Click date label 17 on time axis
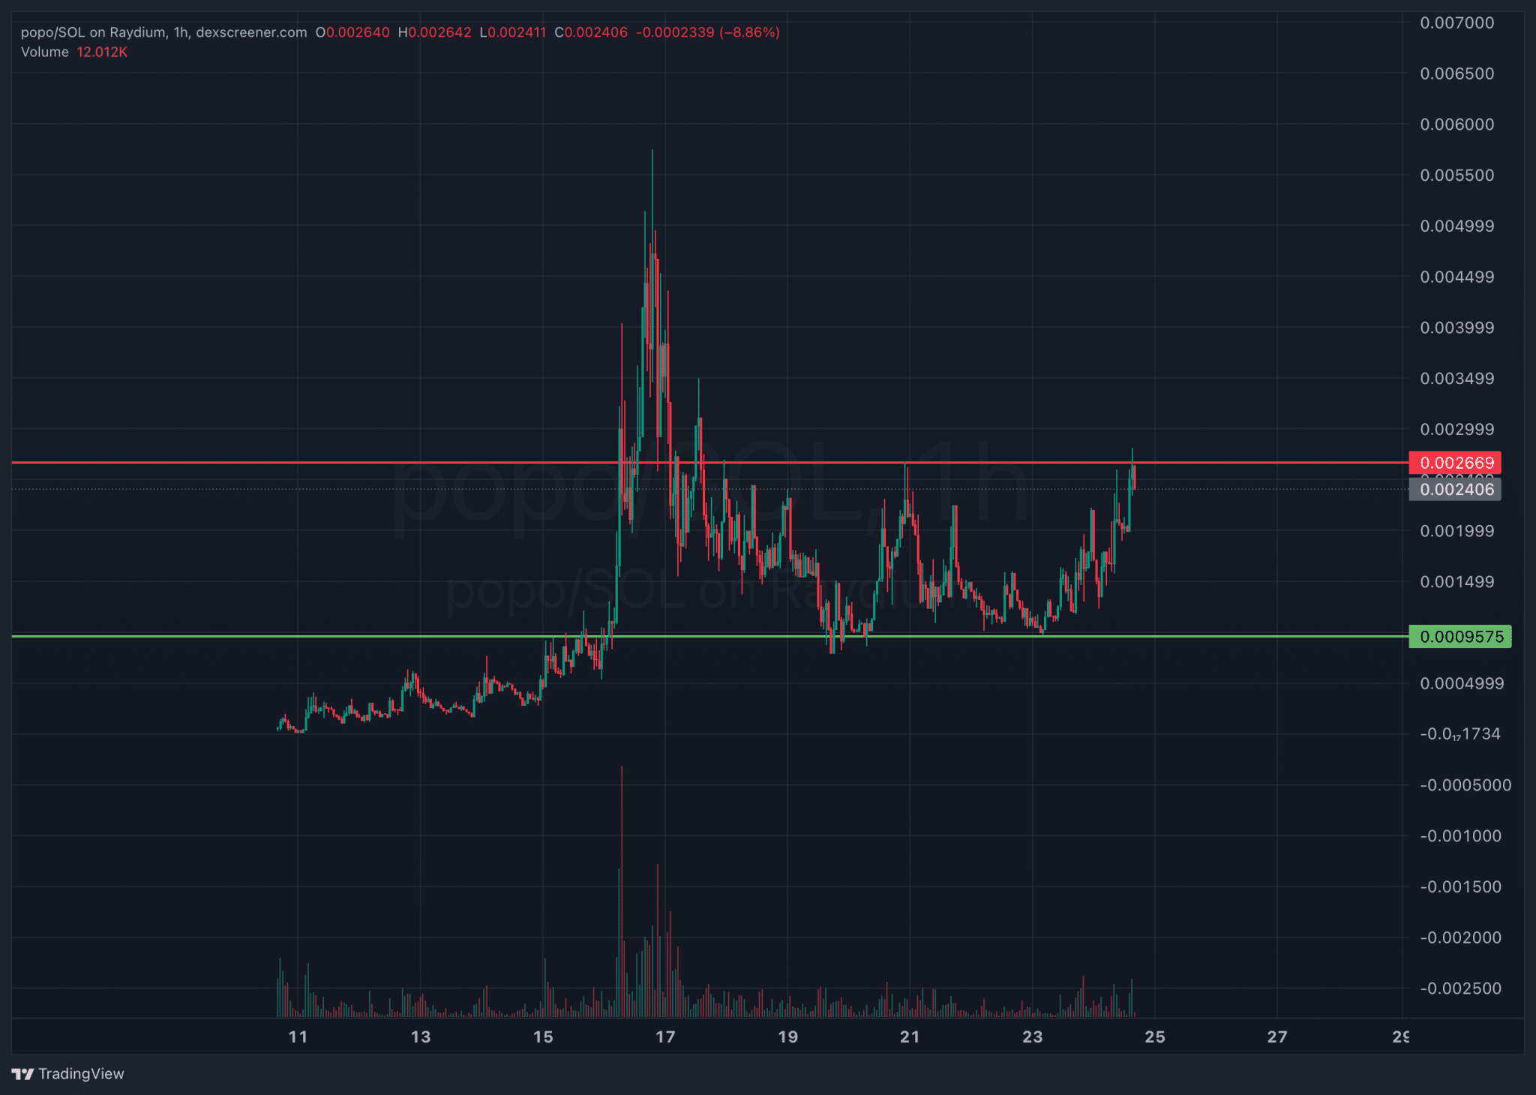 click(665, 1037)
